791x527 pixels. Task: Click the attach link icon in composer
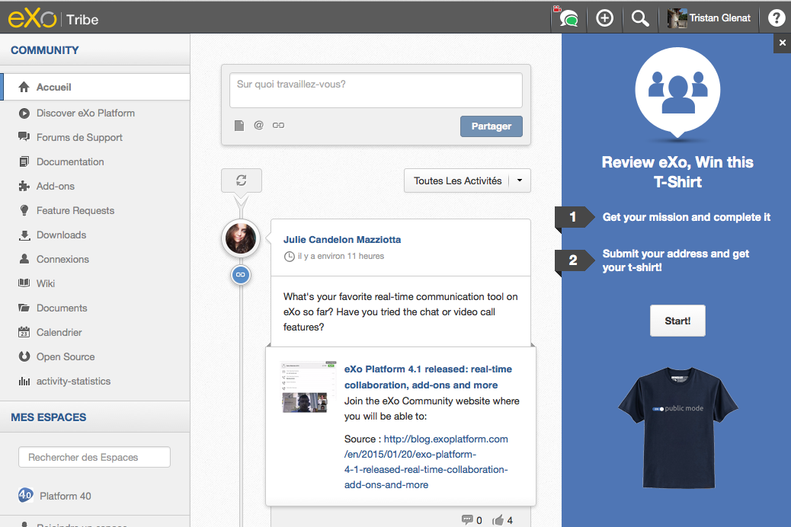[x=278, y=125]
